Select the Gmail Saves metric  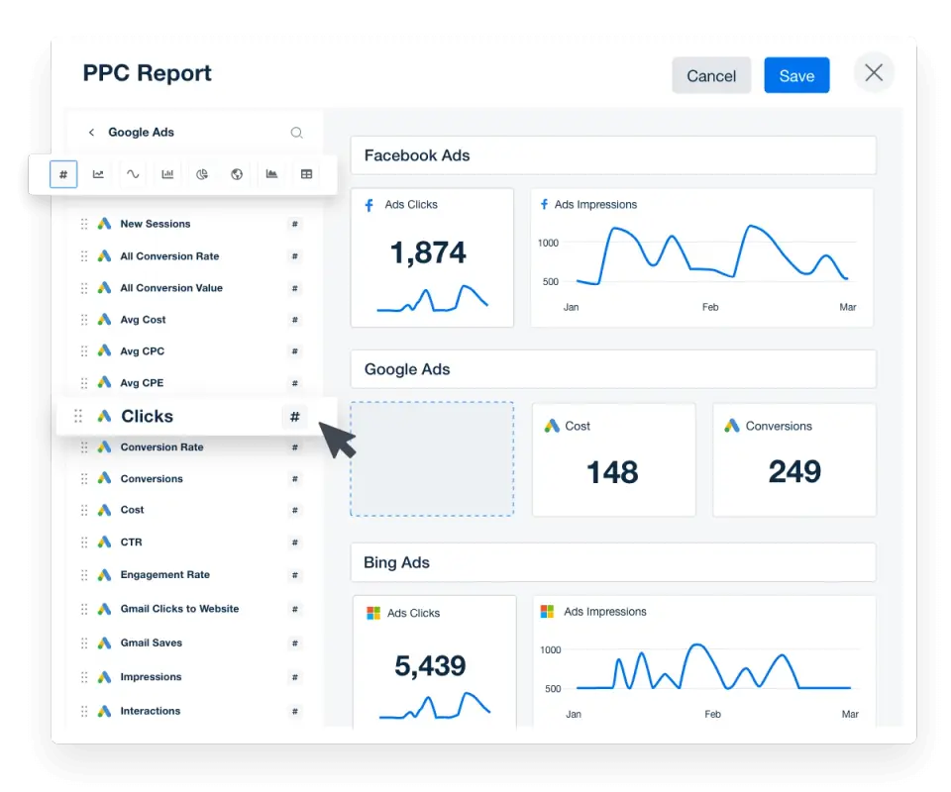point(151,643)
